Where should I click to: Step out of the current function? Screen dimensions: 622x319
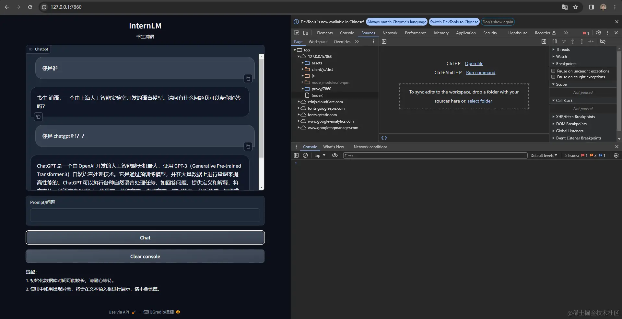(x=582, y=41)
